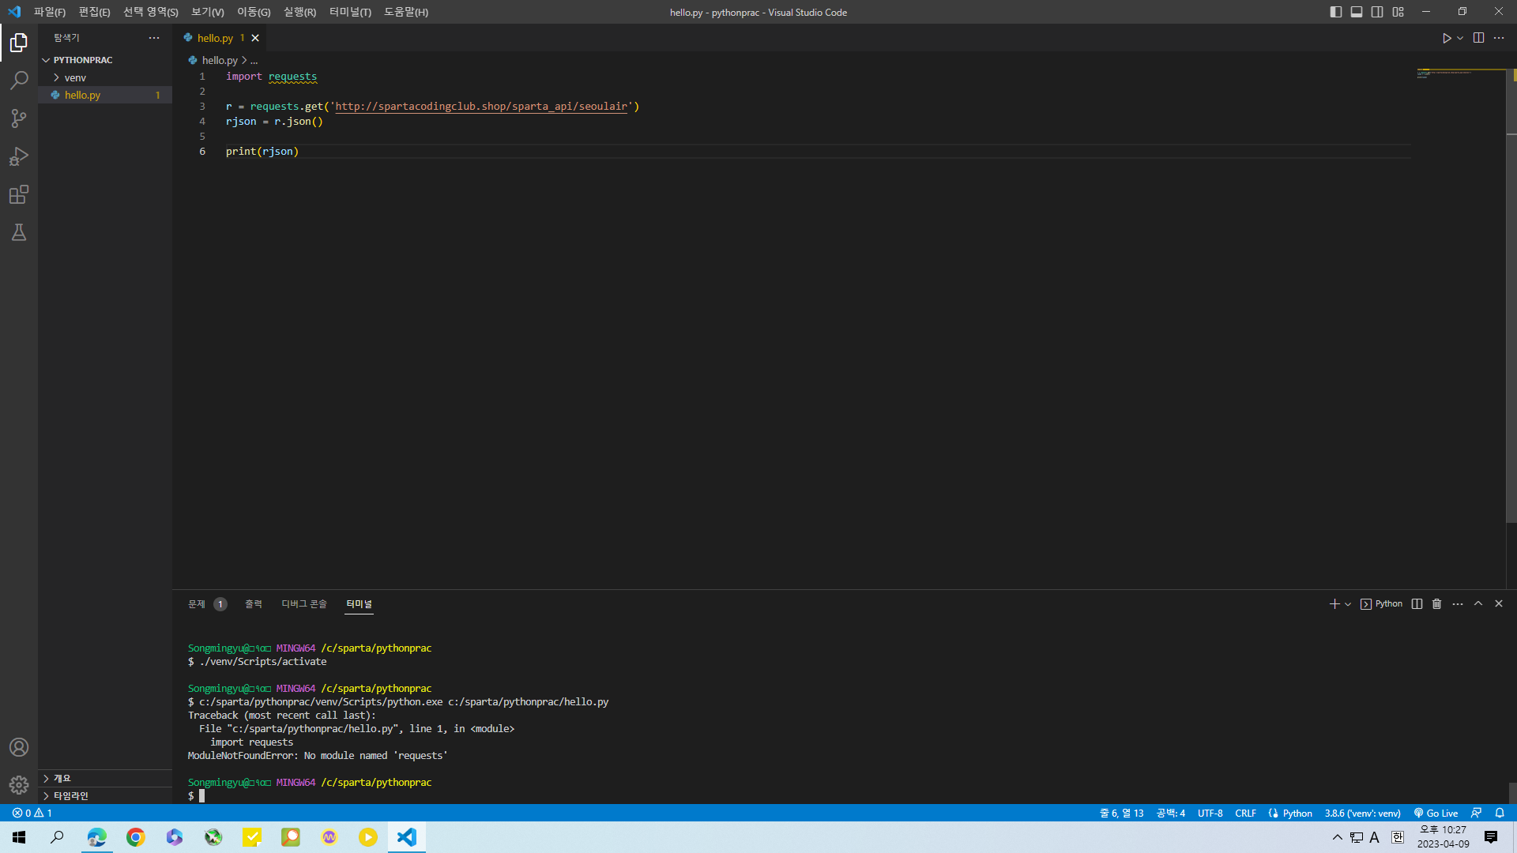Expand the 개요 outline section
This screenshot has width=1517, height=853.
(105, 779)
